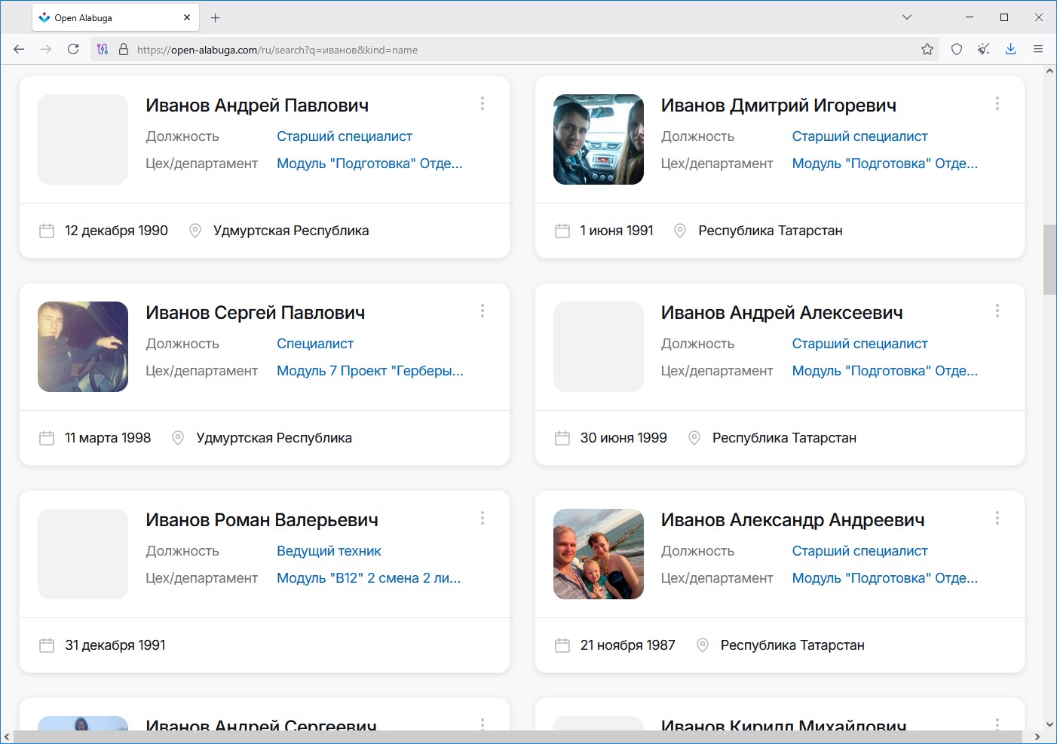Click the scroll-up arrow of the page
Screen dimensions: 1057x744
click(x=1049, y=71)
